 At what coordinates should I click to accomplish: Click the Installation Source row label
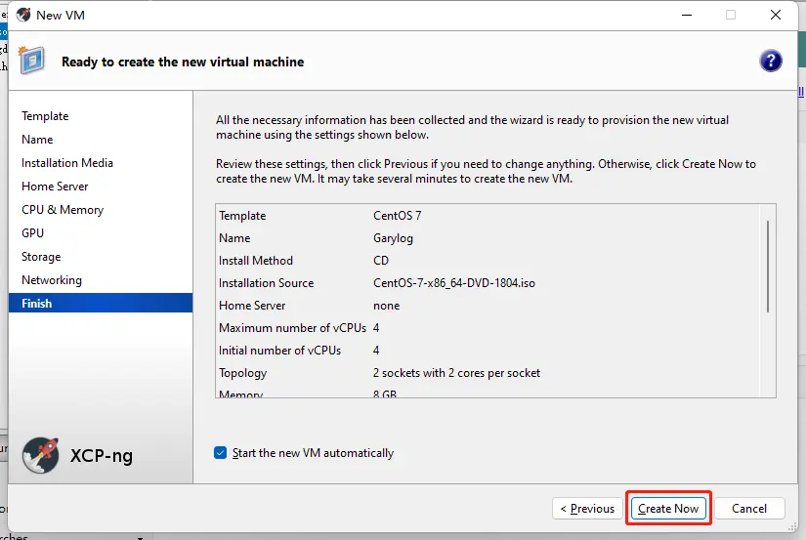267,283
